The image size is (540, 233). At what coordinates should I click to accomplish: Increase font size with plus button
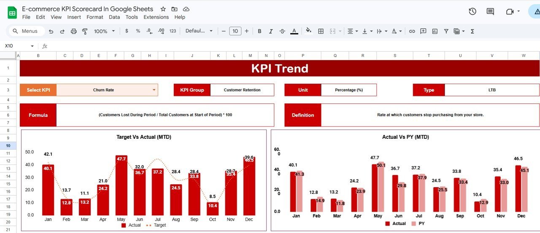[247, 31]
